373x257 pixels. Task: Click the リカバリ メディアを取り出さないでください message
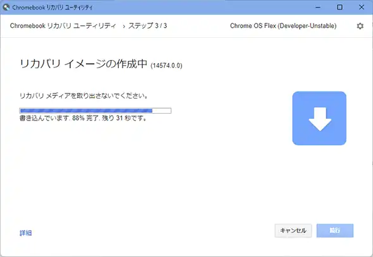point(83,96)
